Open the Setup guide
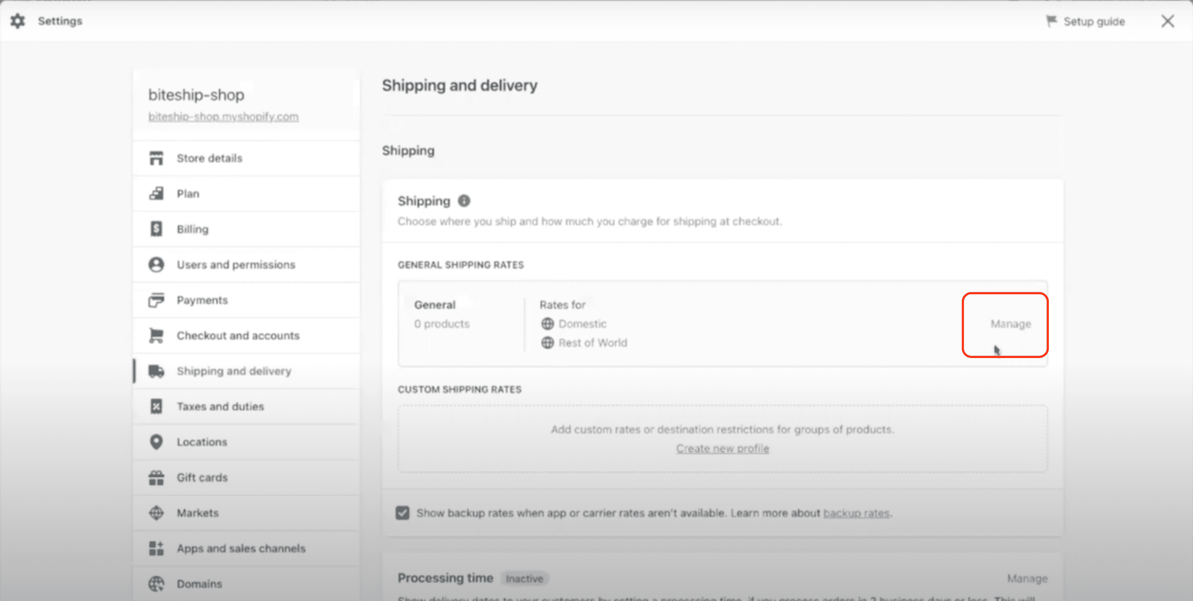The image size is (1193, 601). 1085,21
